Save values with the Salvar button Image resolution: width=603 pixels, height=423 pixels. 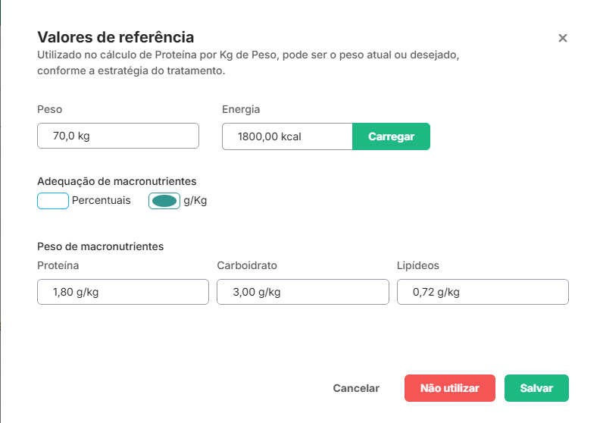(536, 388)
